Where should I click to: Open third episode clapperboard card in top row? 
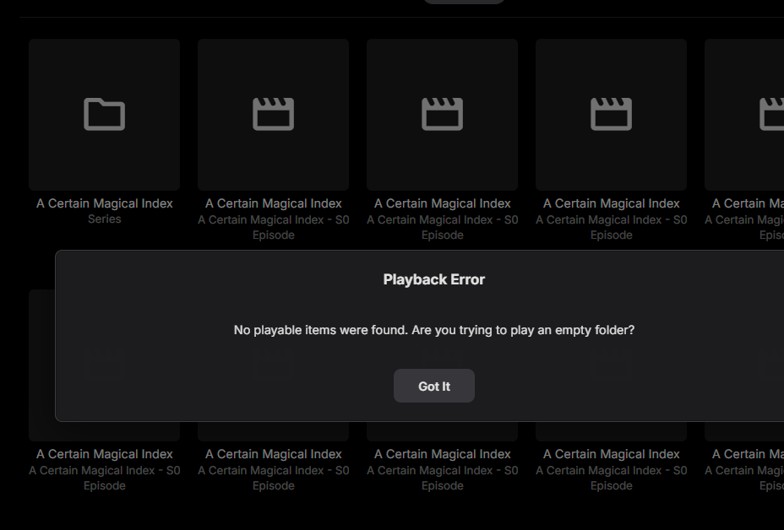click(x=611, y=115)
